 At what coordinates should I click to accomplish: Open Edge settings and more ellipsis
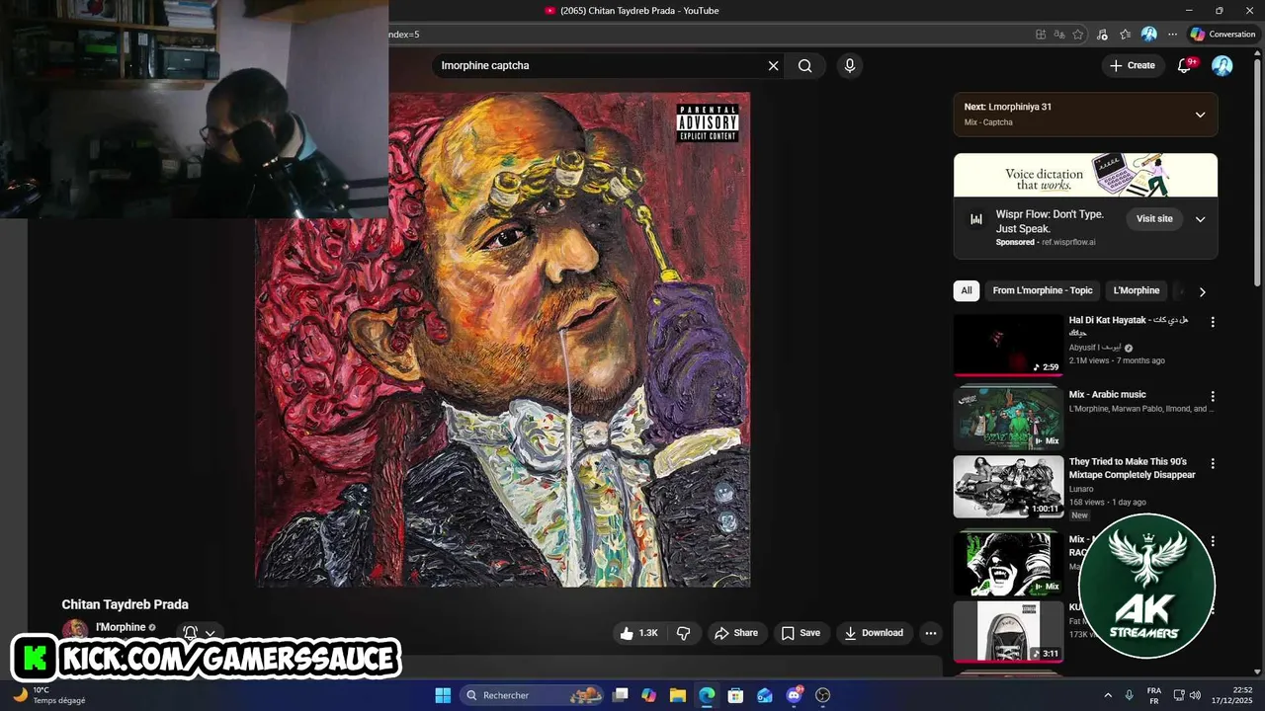pyautogui.click(x=1172, y=35)
